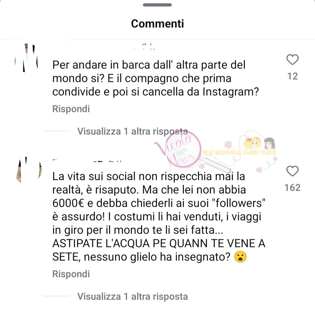View the 162 likes count
The image size is (315, 318).
pos(293,188)
